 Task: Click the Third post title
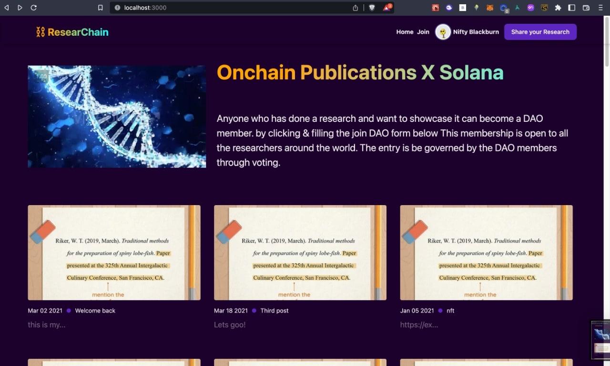click(x=274, y=311)
